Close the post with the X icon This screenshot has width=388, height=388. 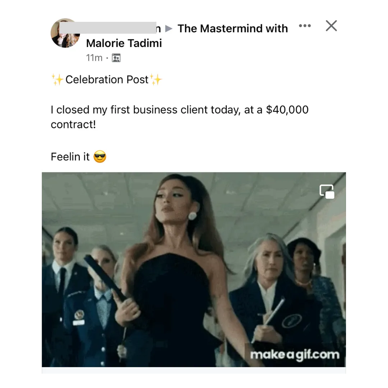(331, 26)
